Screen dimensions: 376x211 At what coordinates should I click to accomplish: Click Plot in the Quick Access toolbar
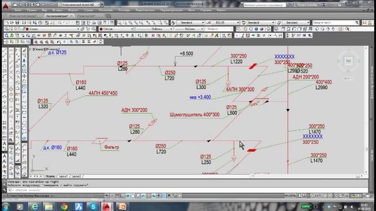tap(38, 5)
